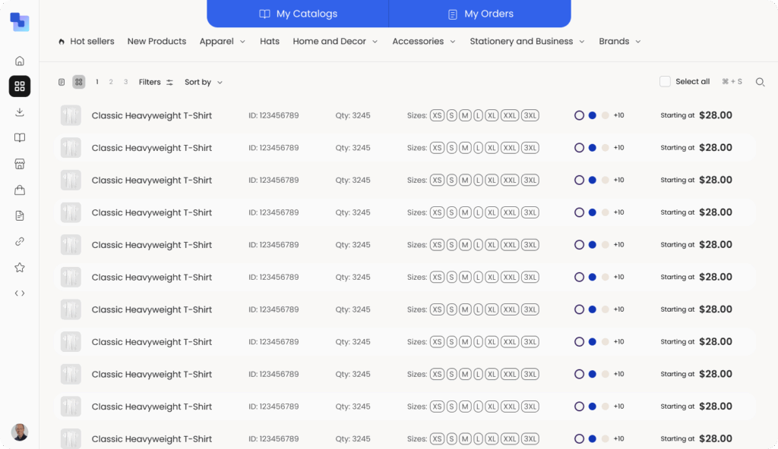Open the download icon in the sidebar

(x=20, y=112)
